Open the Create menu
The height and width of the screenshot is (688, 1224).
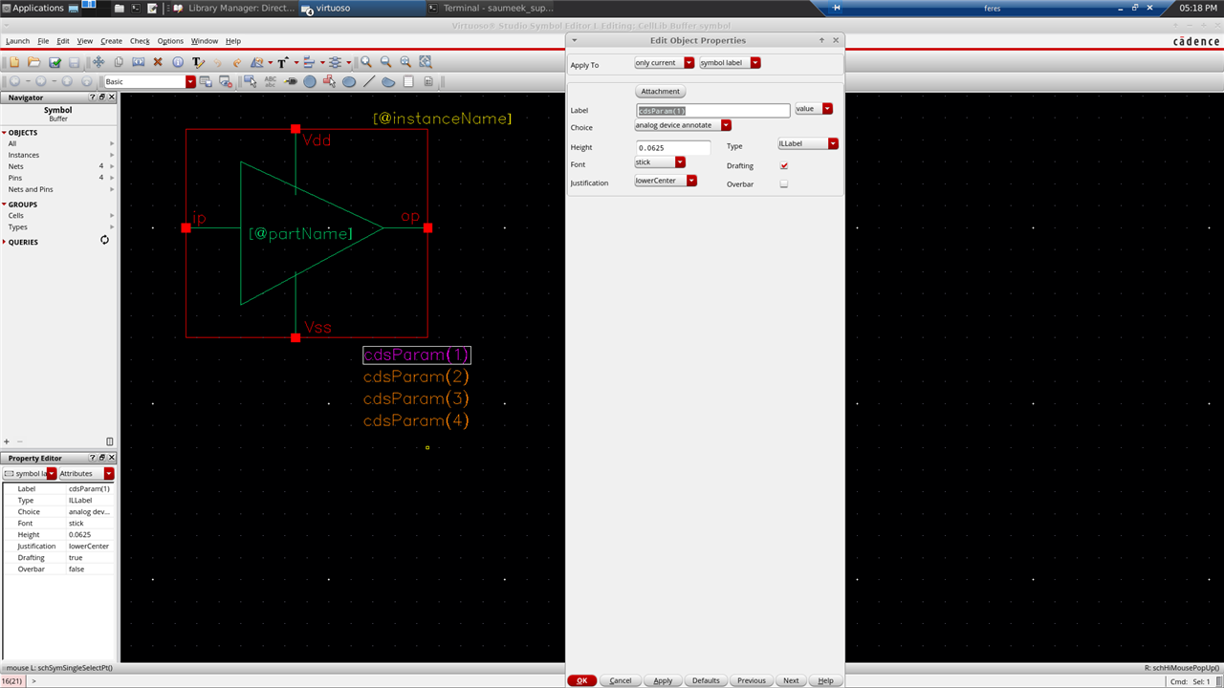[x=111, y=41]
